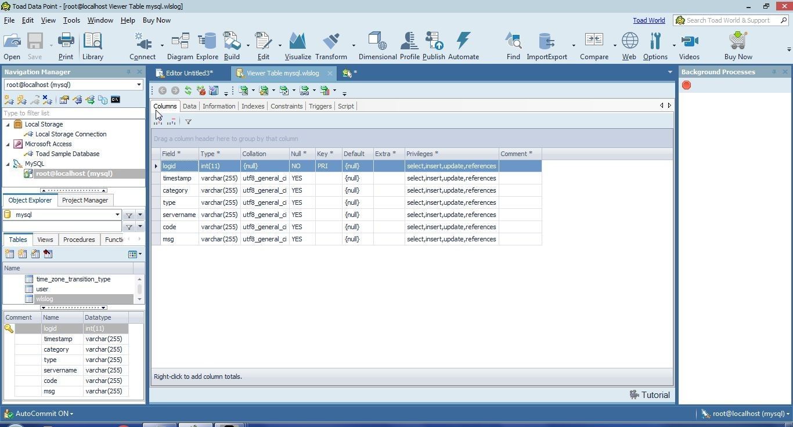Image resolution: width=793 pixels, height=427 pixels.
Task: Collapse the Local Storage tree node
Action: coord(8,124)
